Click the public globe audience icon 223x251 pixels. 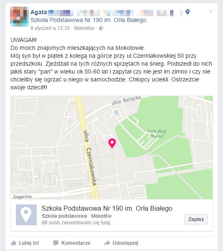coord(101,28)
